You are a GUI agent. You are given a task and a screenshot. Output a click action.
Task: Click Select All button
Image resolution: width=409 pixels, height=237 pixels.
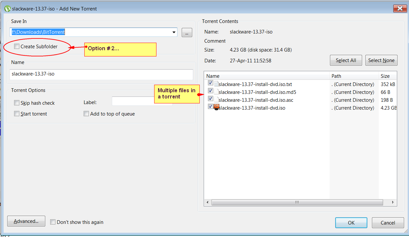coord(346,60)
